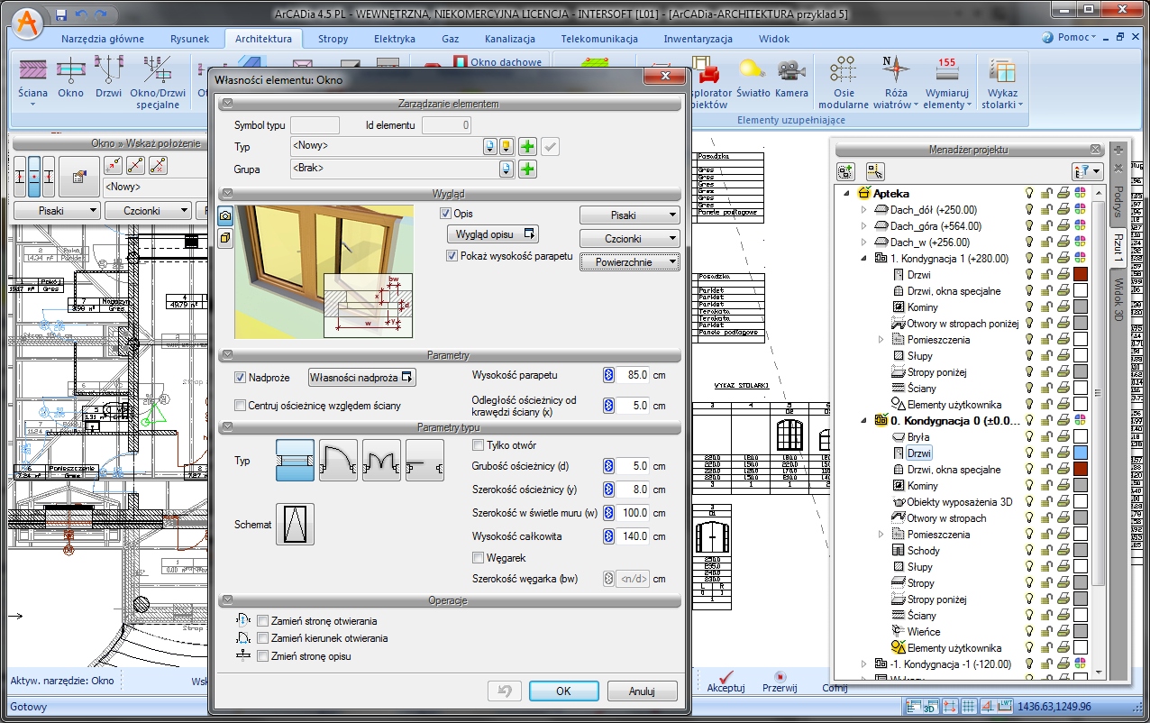Screen dimensions: 1150x723
Task: Switch to camera preview mode icon
Action: pos(225,215)
